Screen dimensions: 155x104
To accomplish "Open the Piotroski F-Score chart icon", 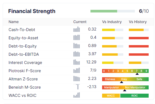I will [76, 70].
